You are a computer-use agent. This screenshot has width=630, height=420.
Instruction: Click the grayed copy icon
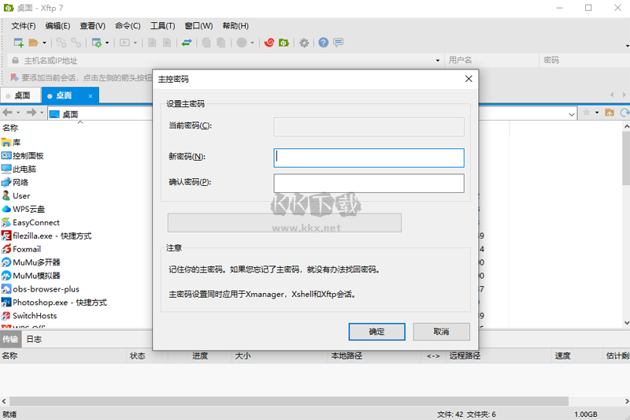tap(206, 43)
